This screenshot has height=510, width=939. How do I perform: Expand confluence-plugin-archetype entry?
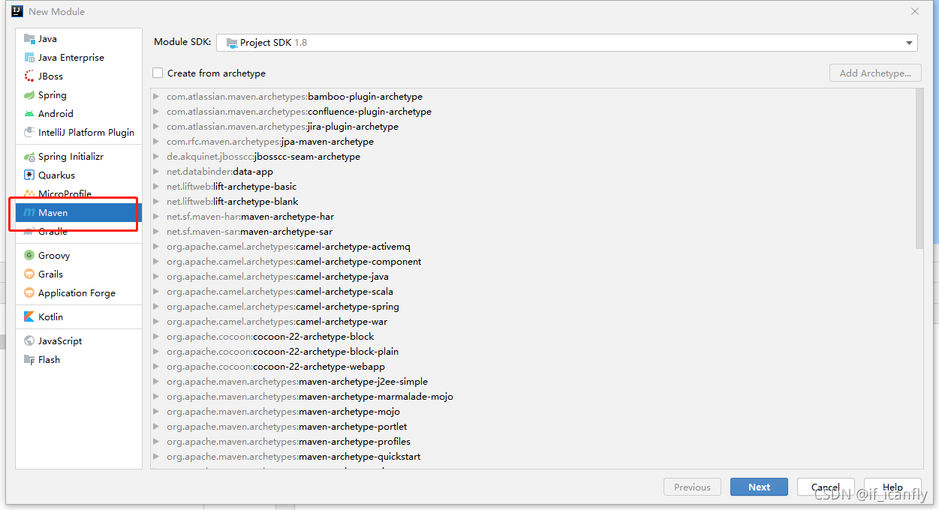tap(156, 112)
